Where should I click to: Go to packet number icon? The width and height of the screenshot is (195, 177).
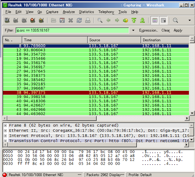coord(126,20)
